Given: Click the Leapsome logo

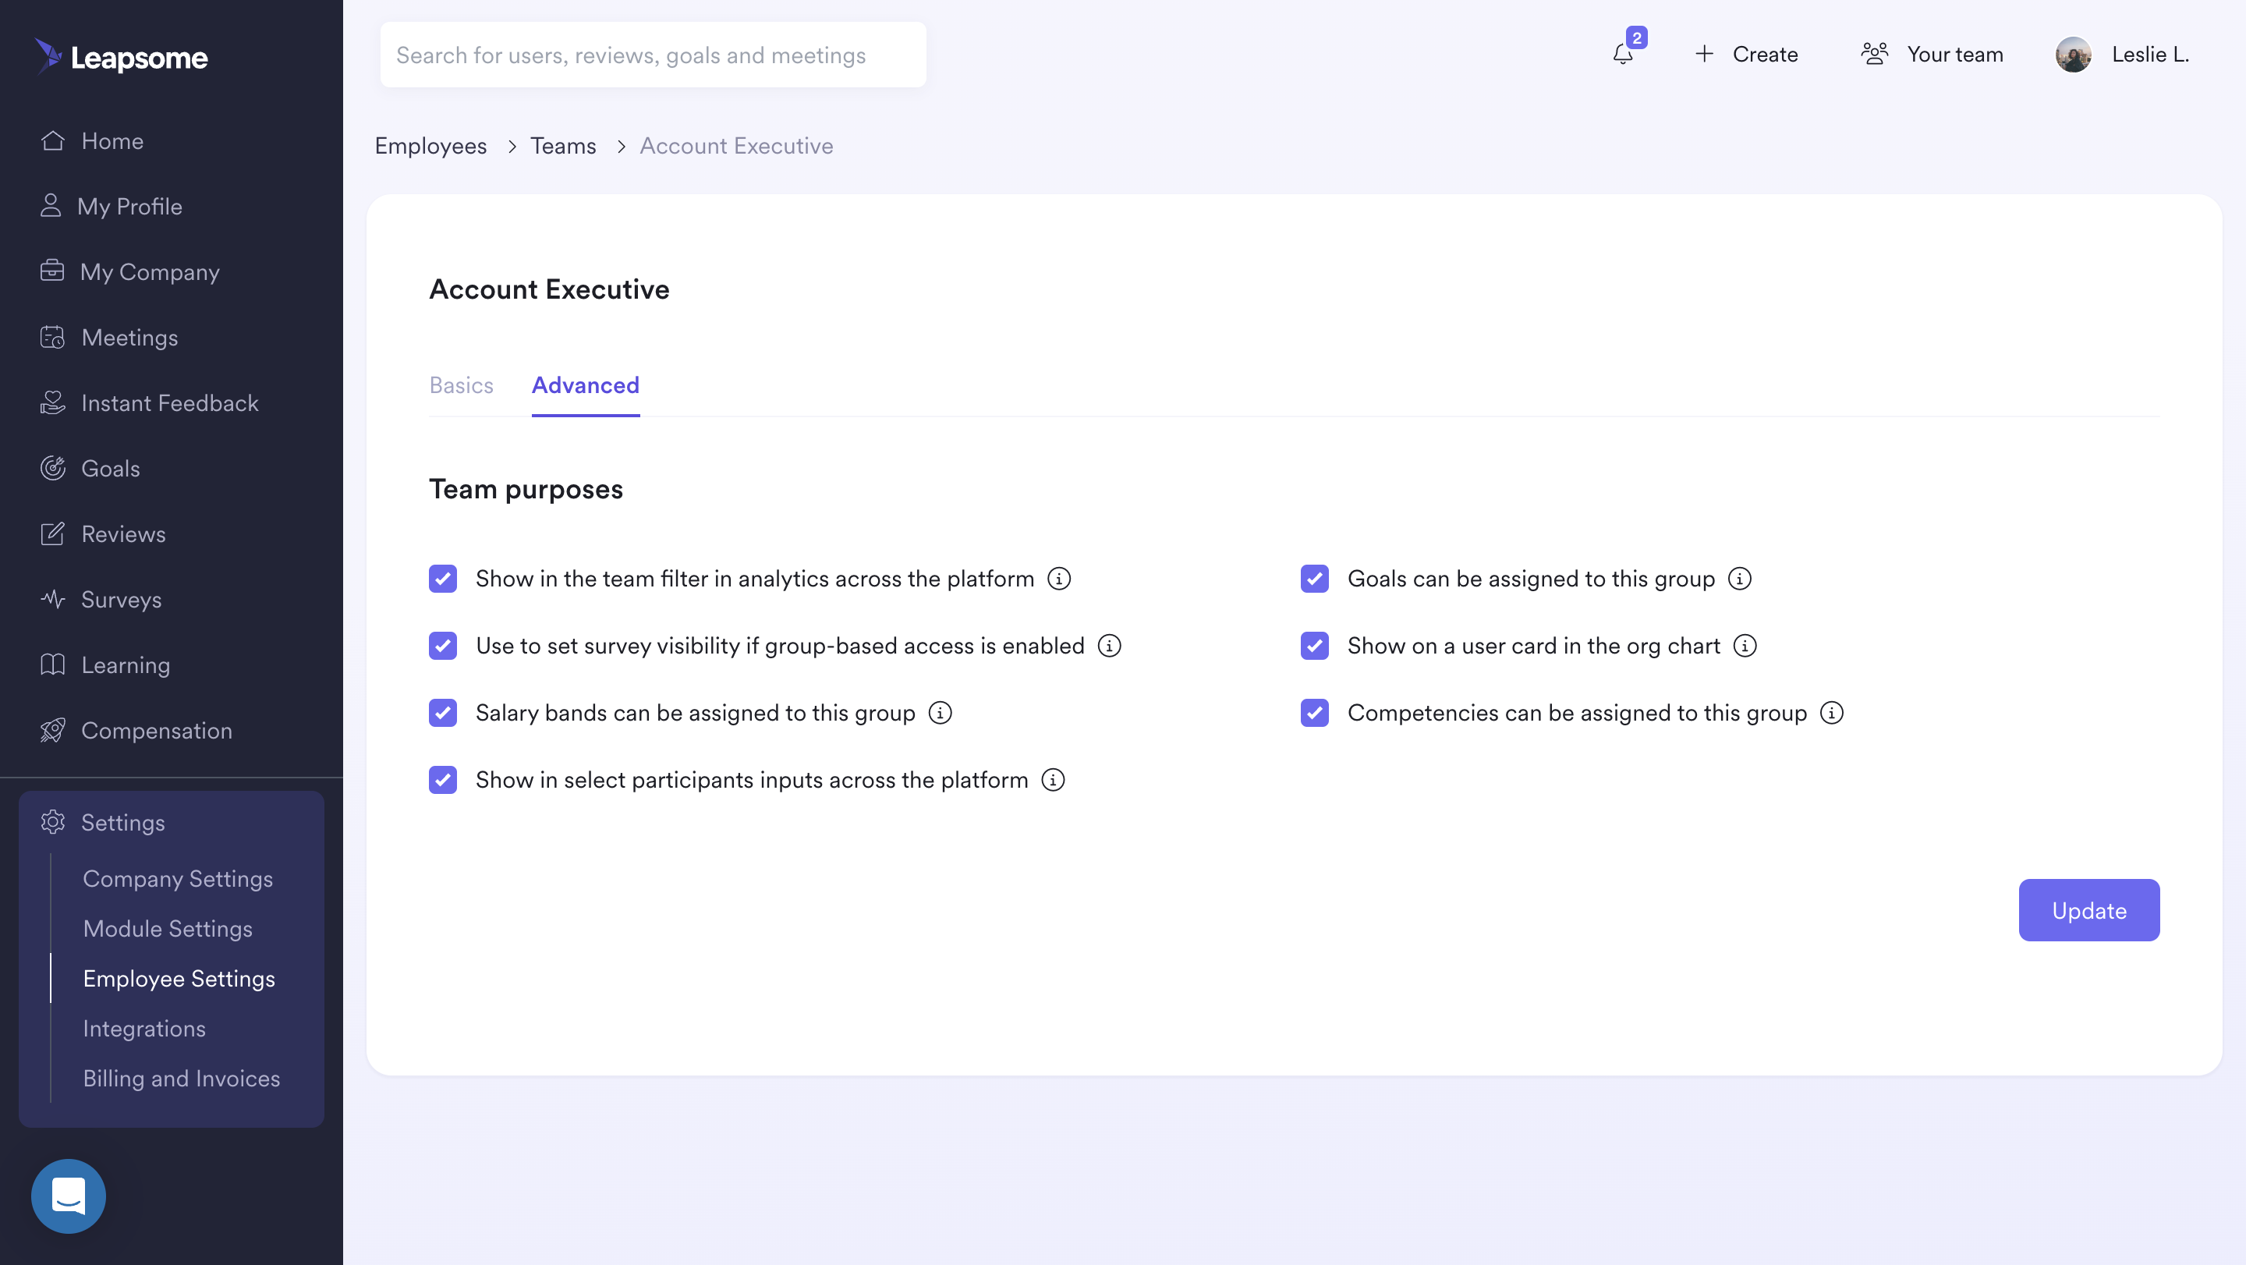Looking at the screenshot, I should pyautogui.click(x=122, y=58).
